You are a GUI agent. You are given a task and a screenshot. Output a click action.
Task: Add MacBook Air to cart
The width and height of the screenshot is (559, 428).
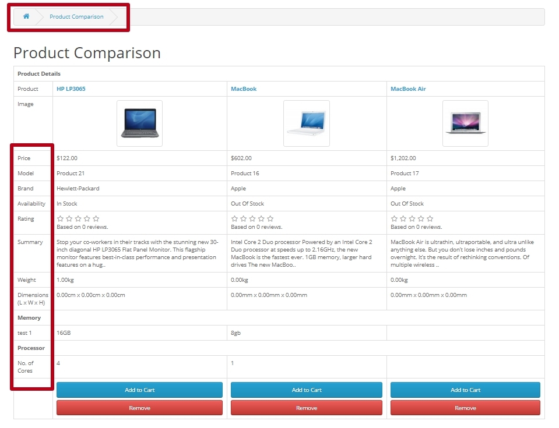465,390
